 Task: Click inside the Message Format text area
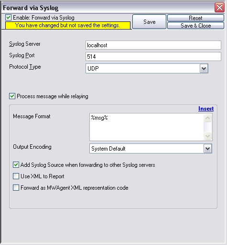click(147, 127)
